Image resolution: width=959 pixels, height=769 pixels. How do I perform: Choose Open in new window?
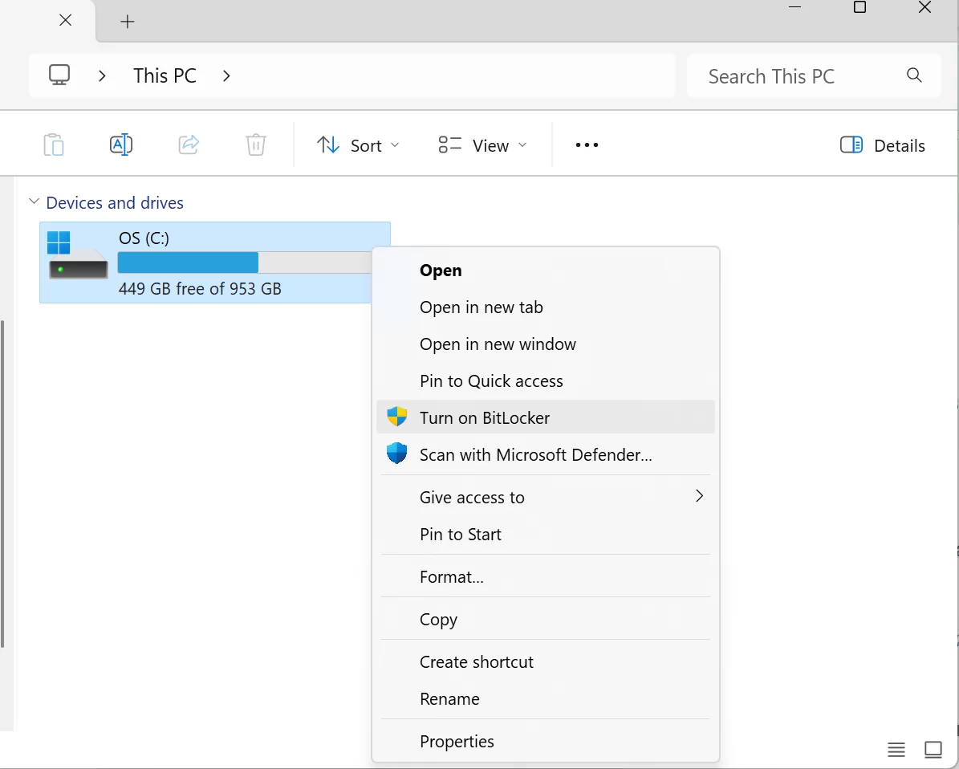(546, 344)
